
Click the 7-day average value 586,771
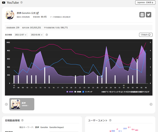(x=64, y=28)
